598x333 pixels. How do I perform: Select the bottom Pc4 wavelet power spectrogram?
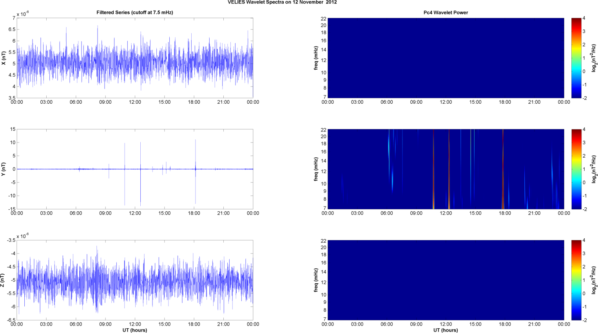(446, 280)
